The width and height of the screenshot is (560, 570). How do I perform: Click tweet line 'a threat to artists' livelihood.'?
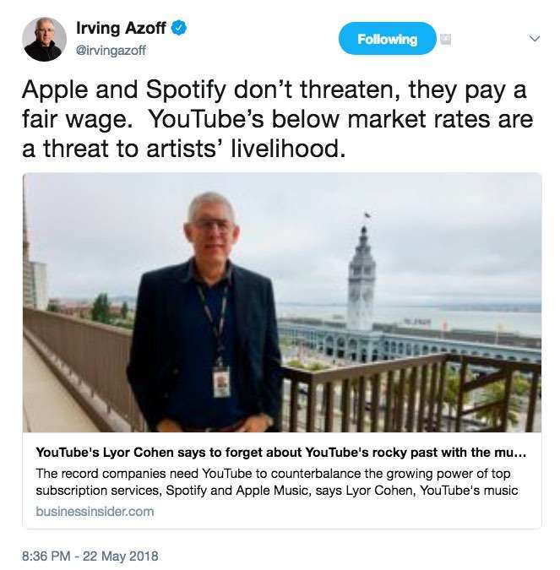(x=183, y=149)
